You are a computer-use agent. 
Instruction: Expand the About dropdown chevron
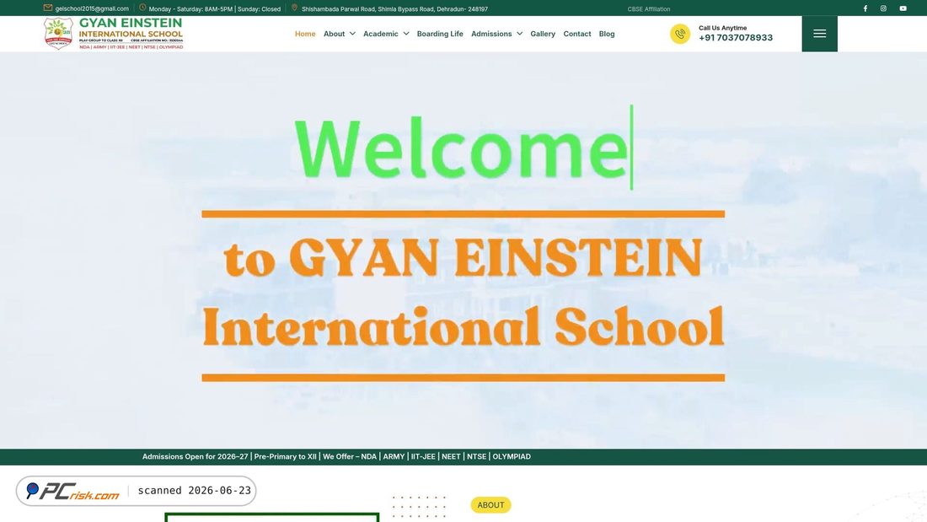(x=352, y=34)
